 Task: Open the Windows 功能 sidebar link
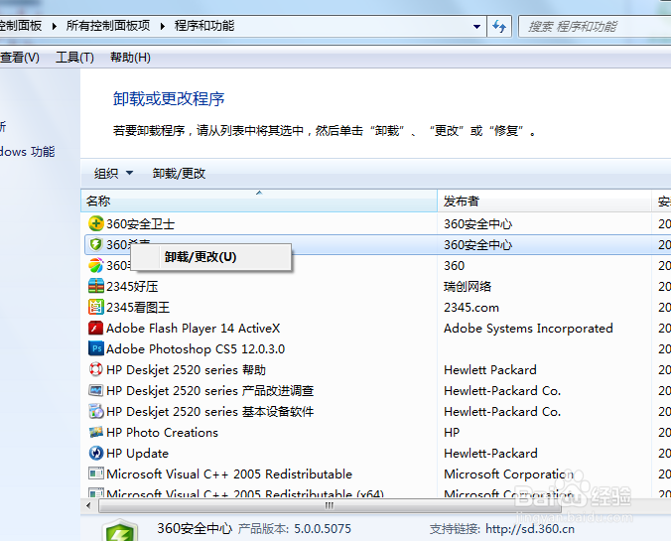coord(28,152)
